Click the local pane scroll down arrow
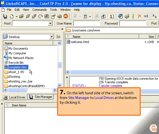This screenshot has width=159, height=134. pyautogui.click(x=60, y=85)
